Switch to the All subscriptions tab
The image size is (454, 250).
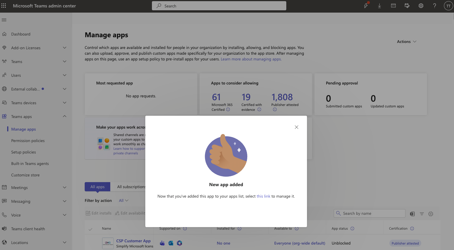[131, 187]
